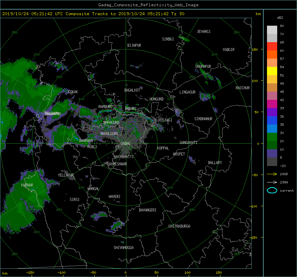
Task: Click the -150 tick on bottom axis
Action: click(30, 273)
